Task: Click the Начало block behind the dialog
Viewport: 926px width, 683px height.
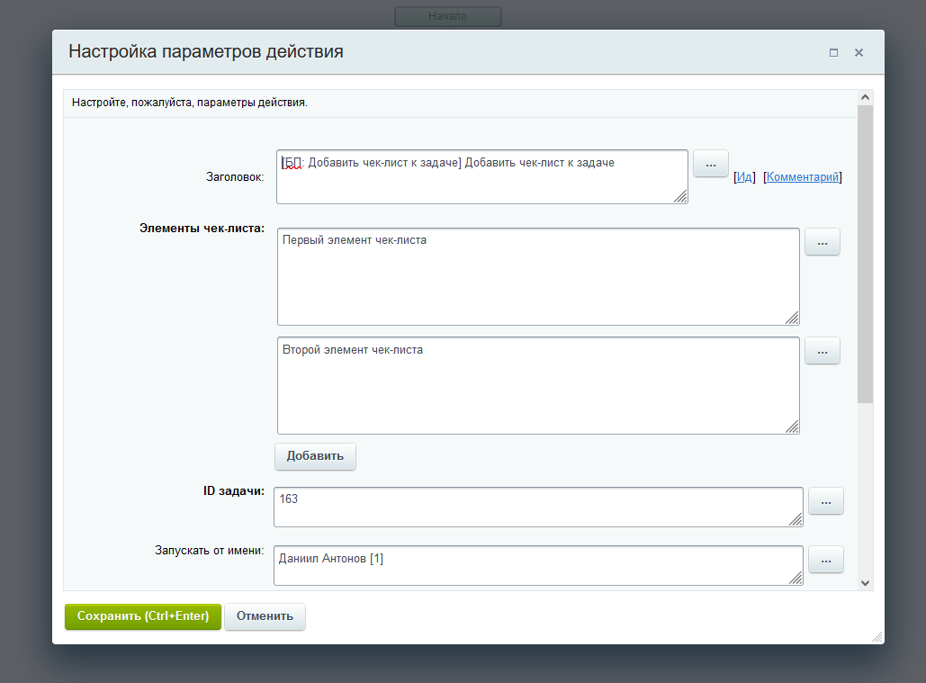Action: click(447, 16)
